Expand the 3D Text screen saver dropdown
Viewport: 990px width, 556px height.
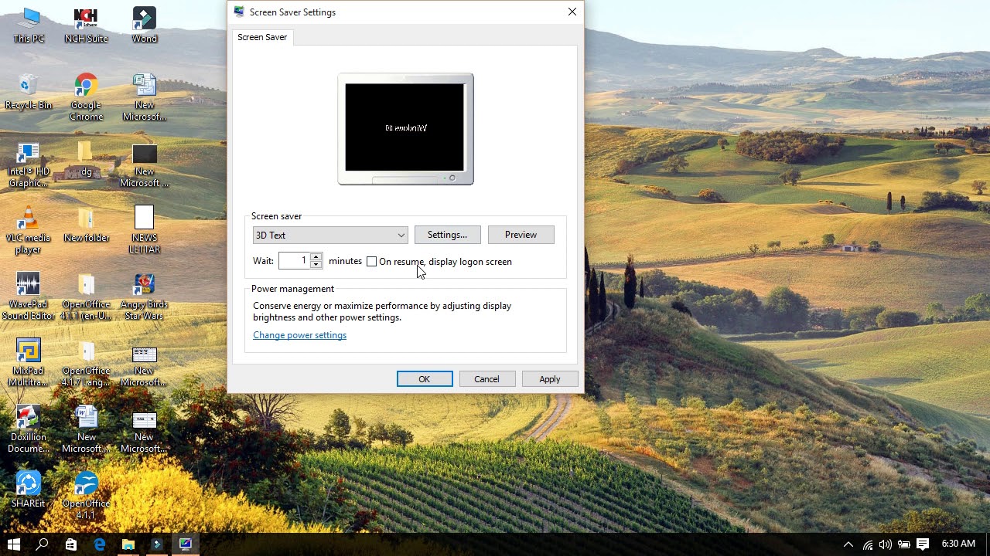tap(330, 235)
